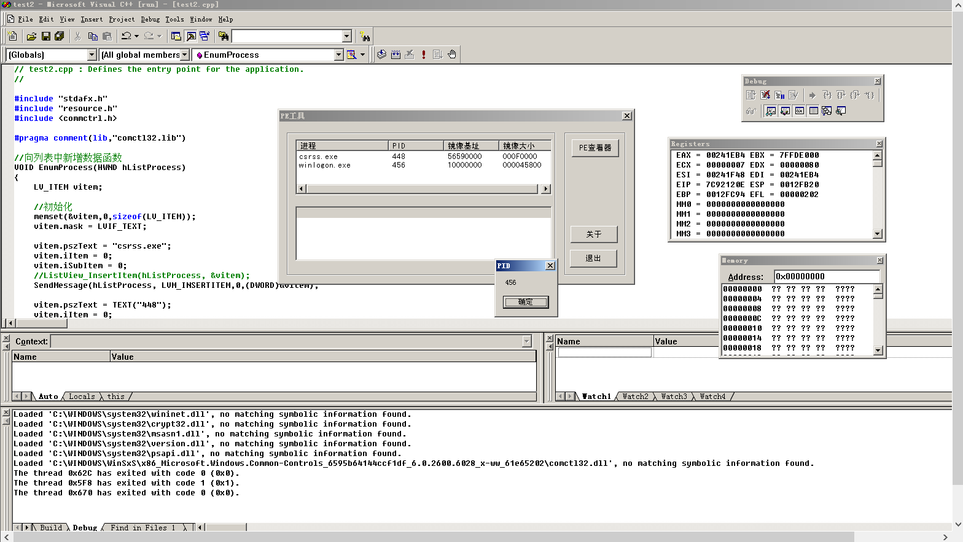
Task: Toggle the Variables window in Debug toolbar
Action: point(785,110)
